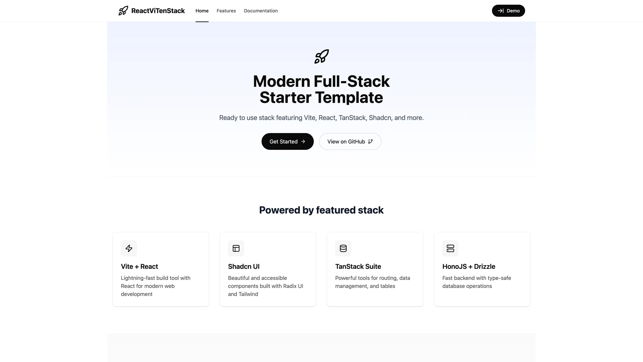Click the Shadcn UI layout icon
The width and height of the screenshot is (643, 362).
tap(236, 248)
